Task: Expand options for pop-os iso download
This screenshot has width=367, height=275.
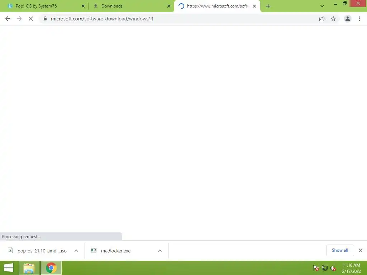Action: (76, 251)
